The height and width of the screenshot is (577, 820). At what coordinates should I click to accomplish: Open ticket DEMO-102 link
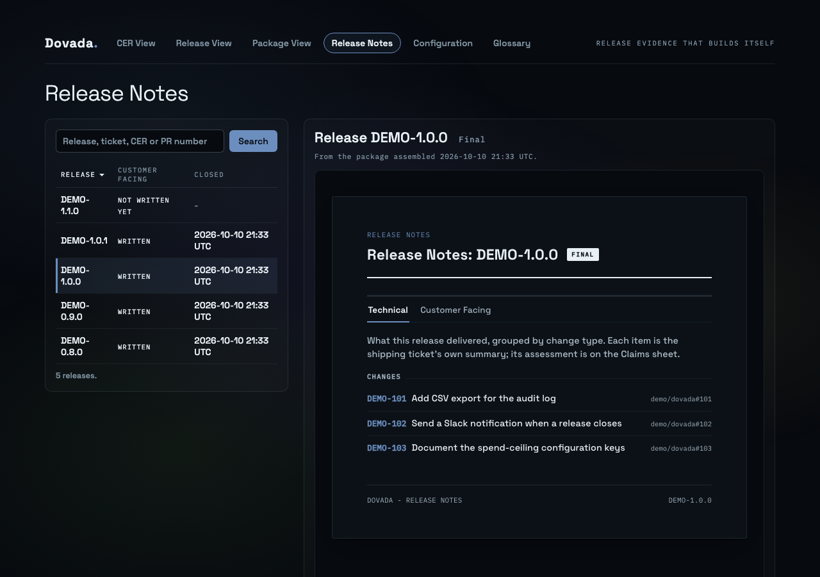click(386, 424)
